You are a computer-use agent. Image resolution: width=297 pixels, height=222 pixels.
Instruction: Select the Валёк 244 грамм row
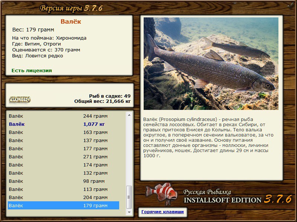click(x=63, y=116)
